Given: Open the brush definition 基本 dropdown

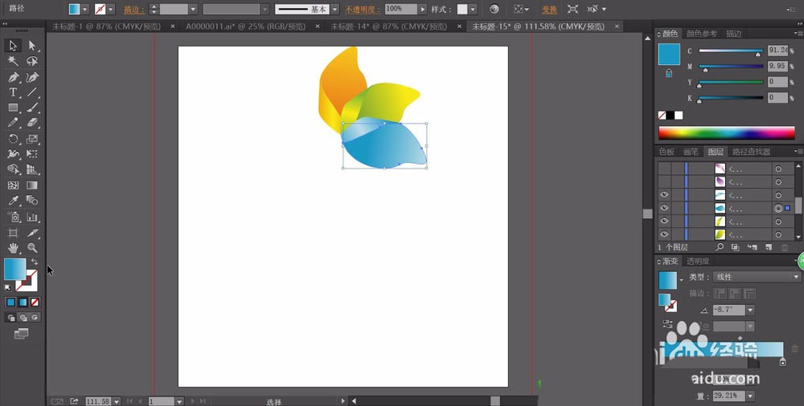Looking at the screenshot, I should 334,9.
